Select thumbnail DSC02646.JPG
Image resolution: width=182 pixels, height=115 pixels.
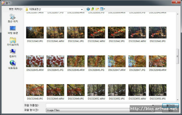pyautogui.click(x=96, y=61)
